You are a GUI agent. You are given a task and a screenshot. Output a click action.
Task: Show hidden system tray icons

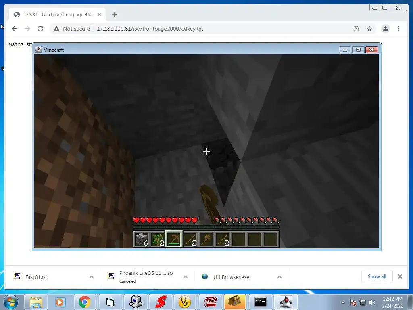[x=343, y=302]
